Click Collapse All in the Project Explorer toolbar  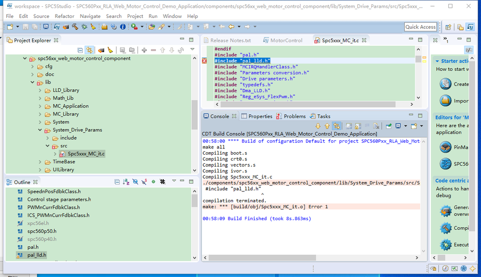[80, 50]
